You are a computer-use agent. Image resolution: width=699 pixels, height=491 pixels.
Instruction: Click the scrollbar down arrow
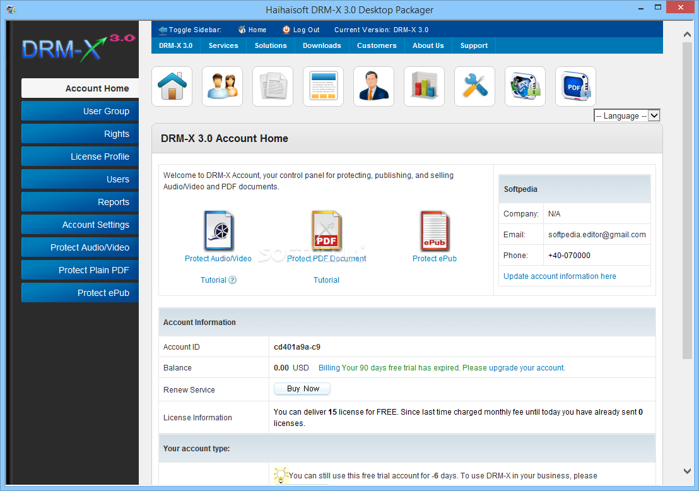pyautogui.click(x=687, y=470)
